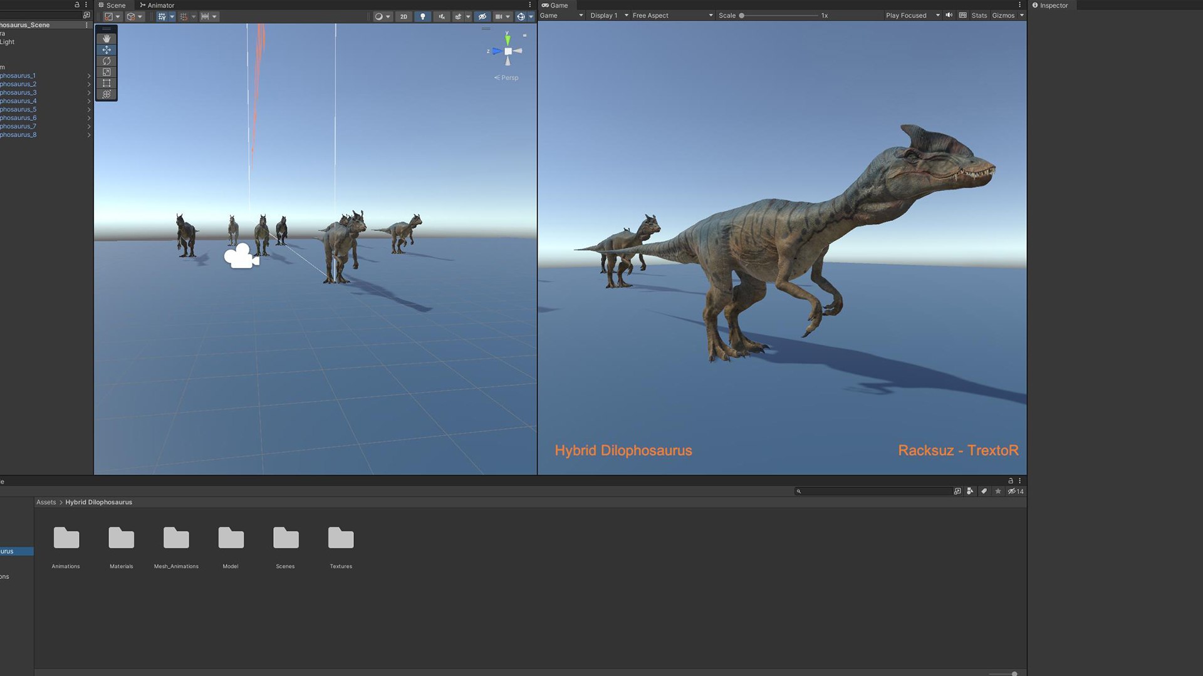
Task: Open the scene row three-dot menu
Action: [86, 25]
